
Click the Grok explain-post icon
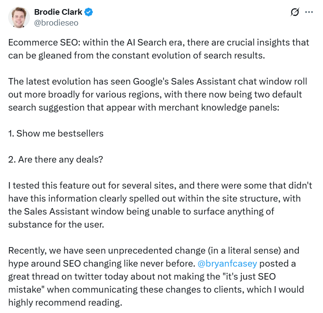[x=295, y=13]
